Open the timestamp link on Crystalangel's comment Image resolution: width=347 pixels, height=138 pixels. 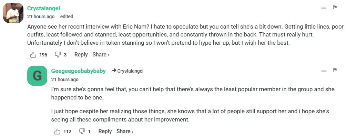click(x=41, y=17)
